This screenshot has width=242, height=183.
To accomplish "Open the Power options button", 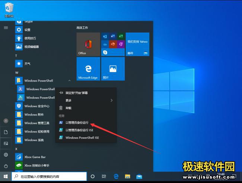I will pyautogui.click(x=6, y=166).
